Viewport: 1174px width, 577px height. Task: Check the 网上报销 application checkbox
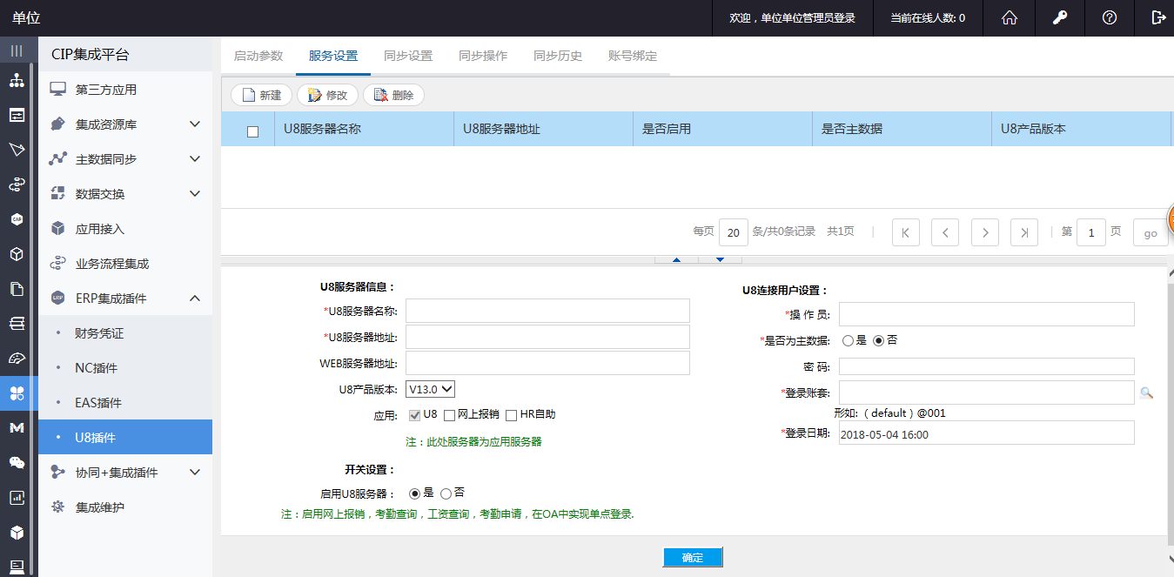pyautogui.click(x=450, y=415)
